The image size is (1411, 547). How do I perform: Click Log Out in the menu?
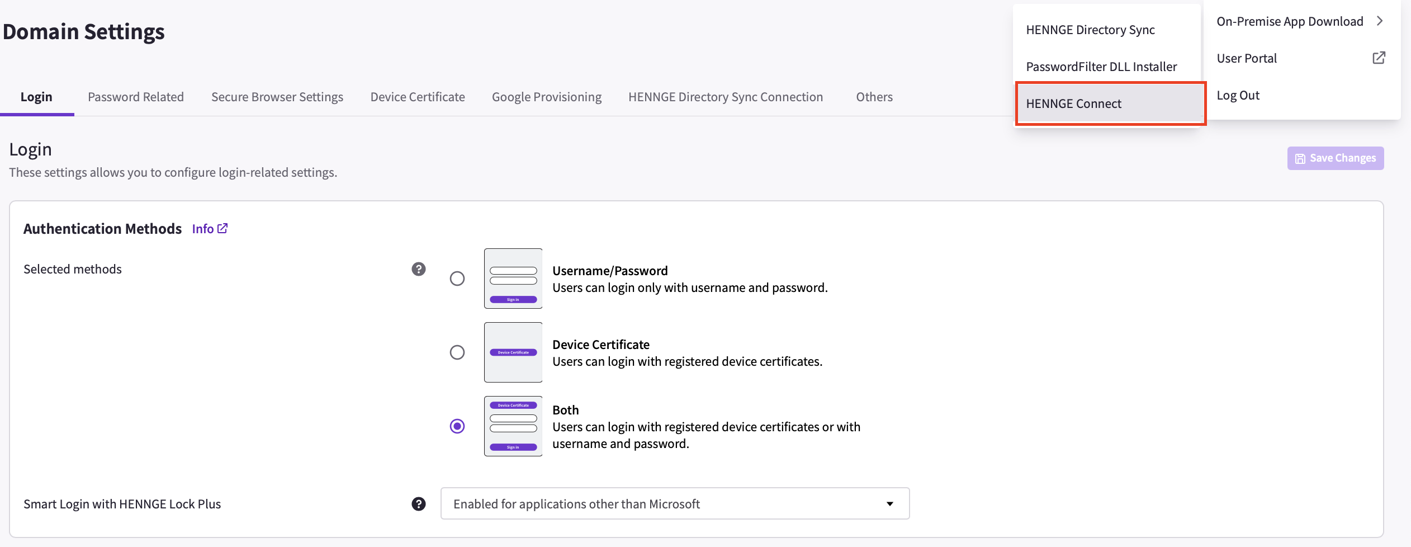tap(1301, 95)
